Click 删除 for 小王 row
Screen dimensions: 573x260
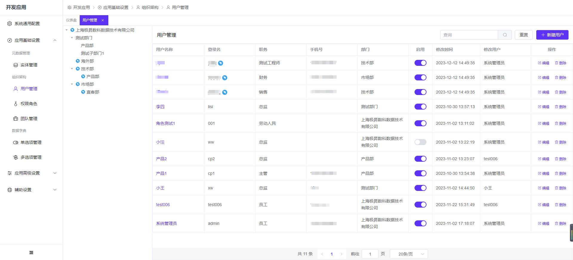pos(561,188)
